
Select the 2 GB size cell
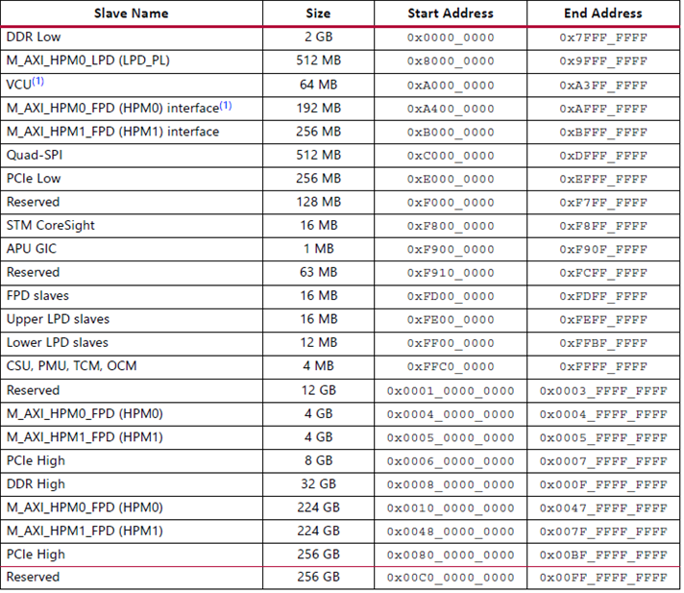point(318,37)
